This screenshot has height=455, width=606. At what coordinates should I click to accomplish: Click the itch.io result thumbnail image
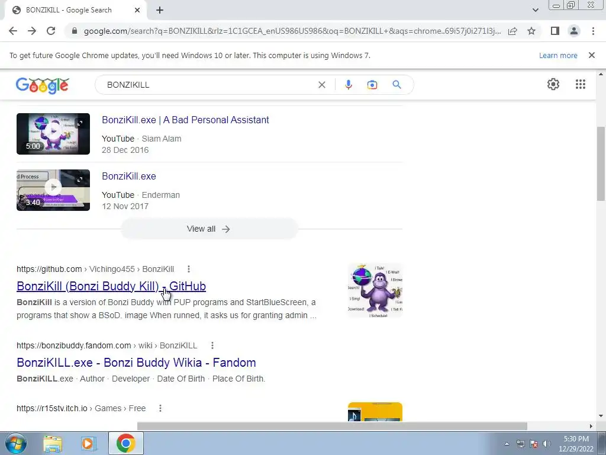(375, 412)
